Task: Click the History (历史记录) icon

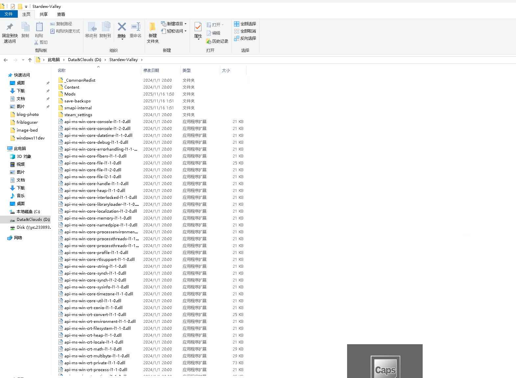Action: [209, 41]
